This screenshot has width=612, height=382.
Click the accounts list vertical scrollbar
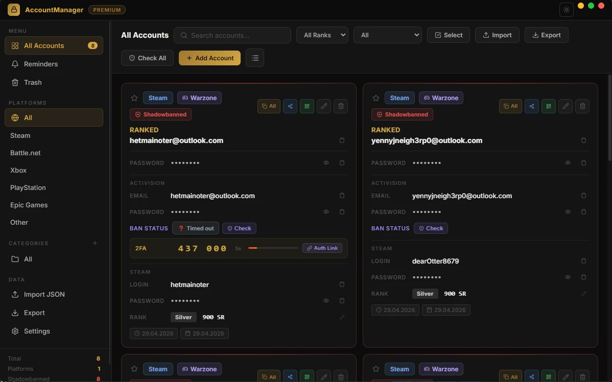point(609,117)
